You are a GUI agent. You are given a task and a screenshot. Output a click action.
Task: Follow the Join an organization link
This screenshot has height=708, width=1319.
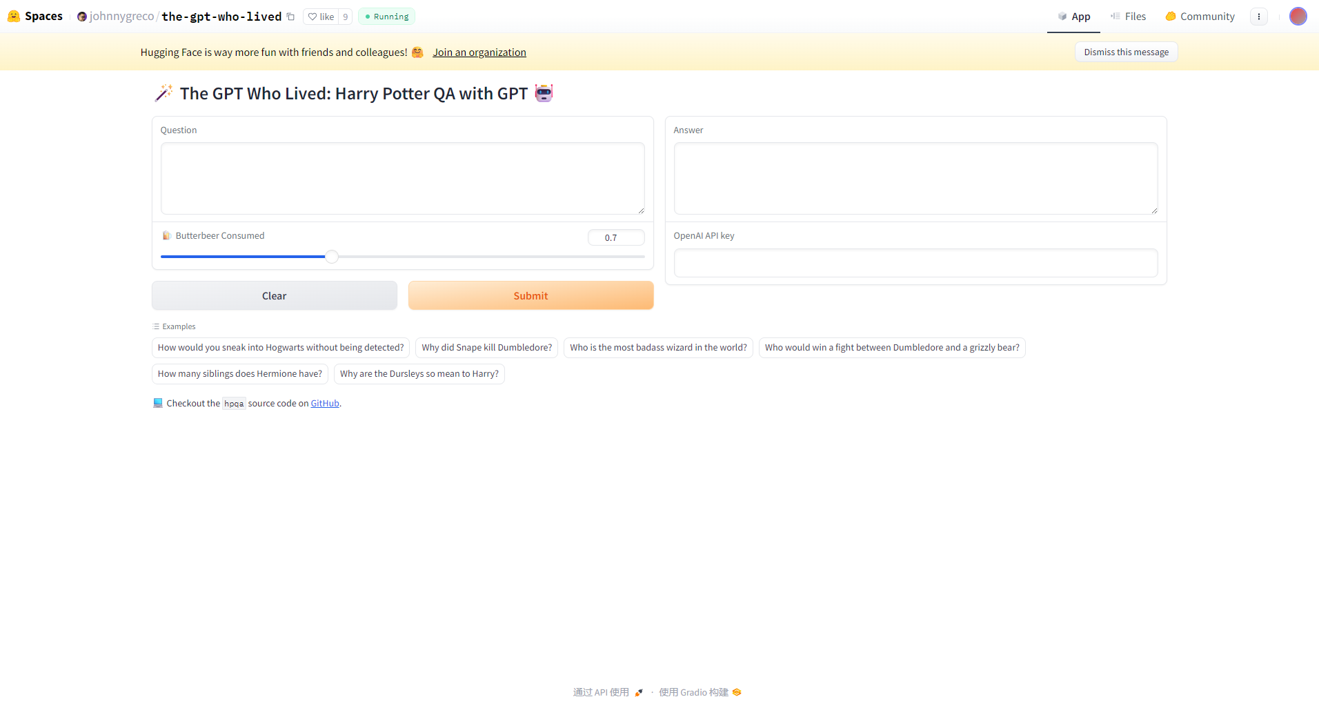479,52
